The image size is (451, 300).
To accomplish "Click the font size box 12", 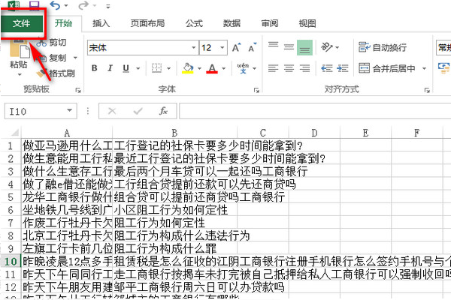I will click(210, 48).
